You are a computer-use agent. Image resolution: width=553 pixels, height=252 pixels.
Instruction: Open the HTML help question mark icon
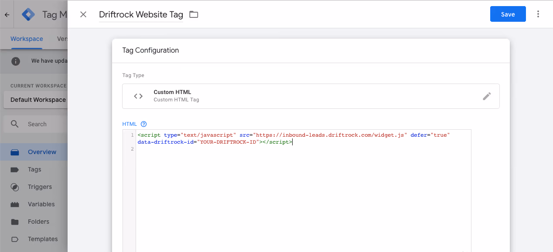tap(143, 124)
